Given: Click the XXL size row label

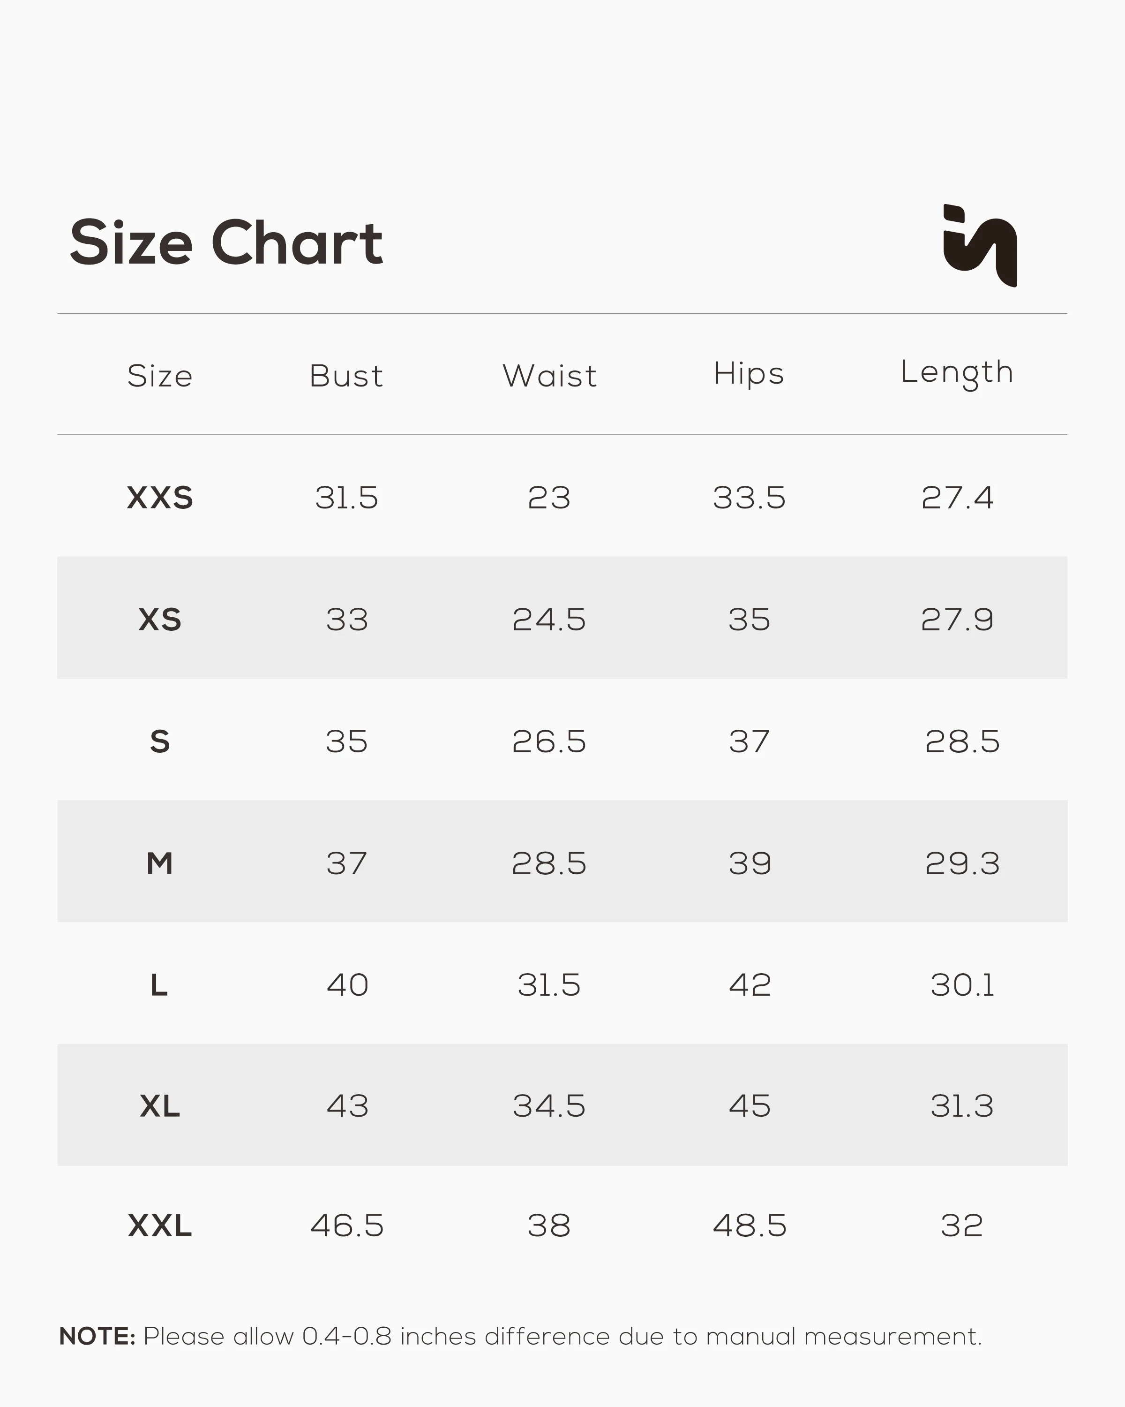Looking at the screenshot, I should pos(160,1225).
